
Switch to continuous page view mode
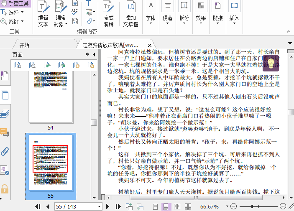click(x=166, y=206)
